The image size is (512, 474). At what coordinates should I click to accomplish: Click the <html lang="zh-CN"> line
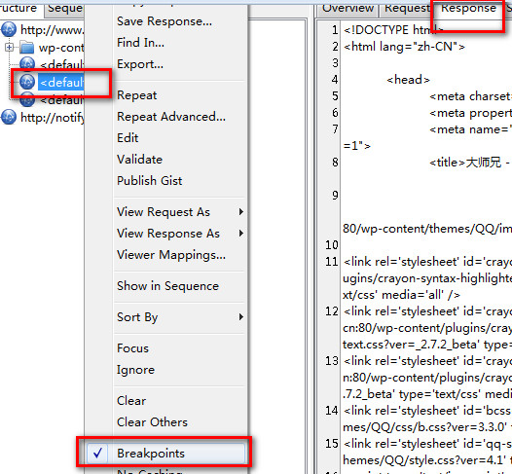coord(404,47)
